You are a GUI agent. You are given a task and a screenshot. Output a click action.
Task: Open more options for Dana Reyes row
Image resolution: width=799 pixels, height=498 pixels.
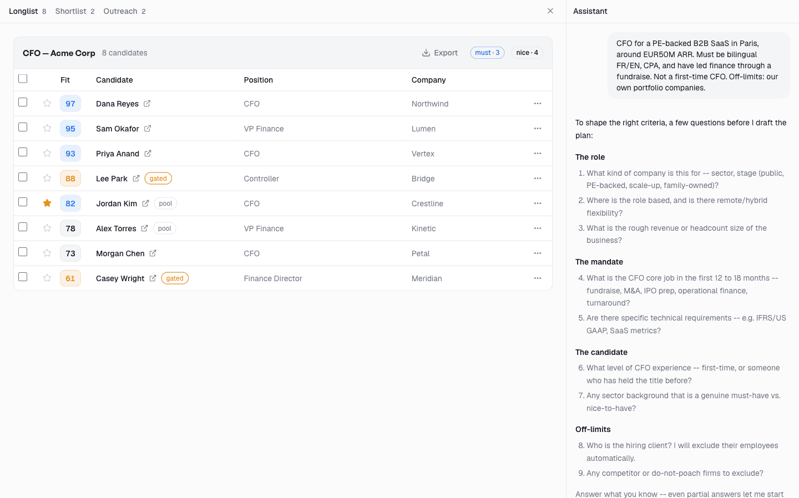coord(538,103)
